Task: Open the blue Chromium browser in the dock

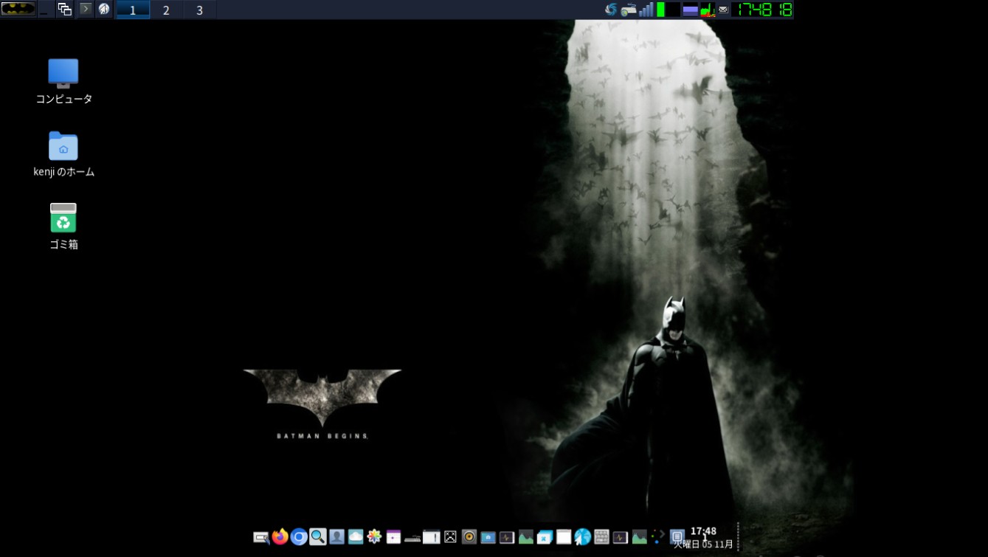Action: 298,537
